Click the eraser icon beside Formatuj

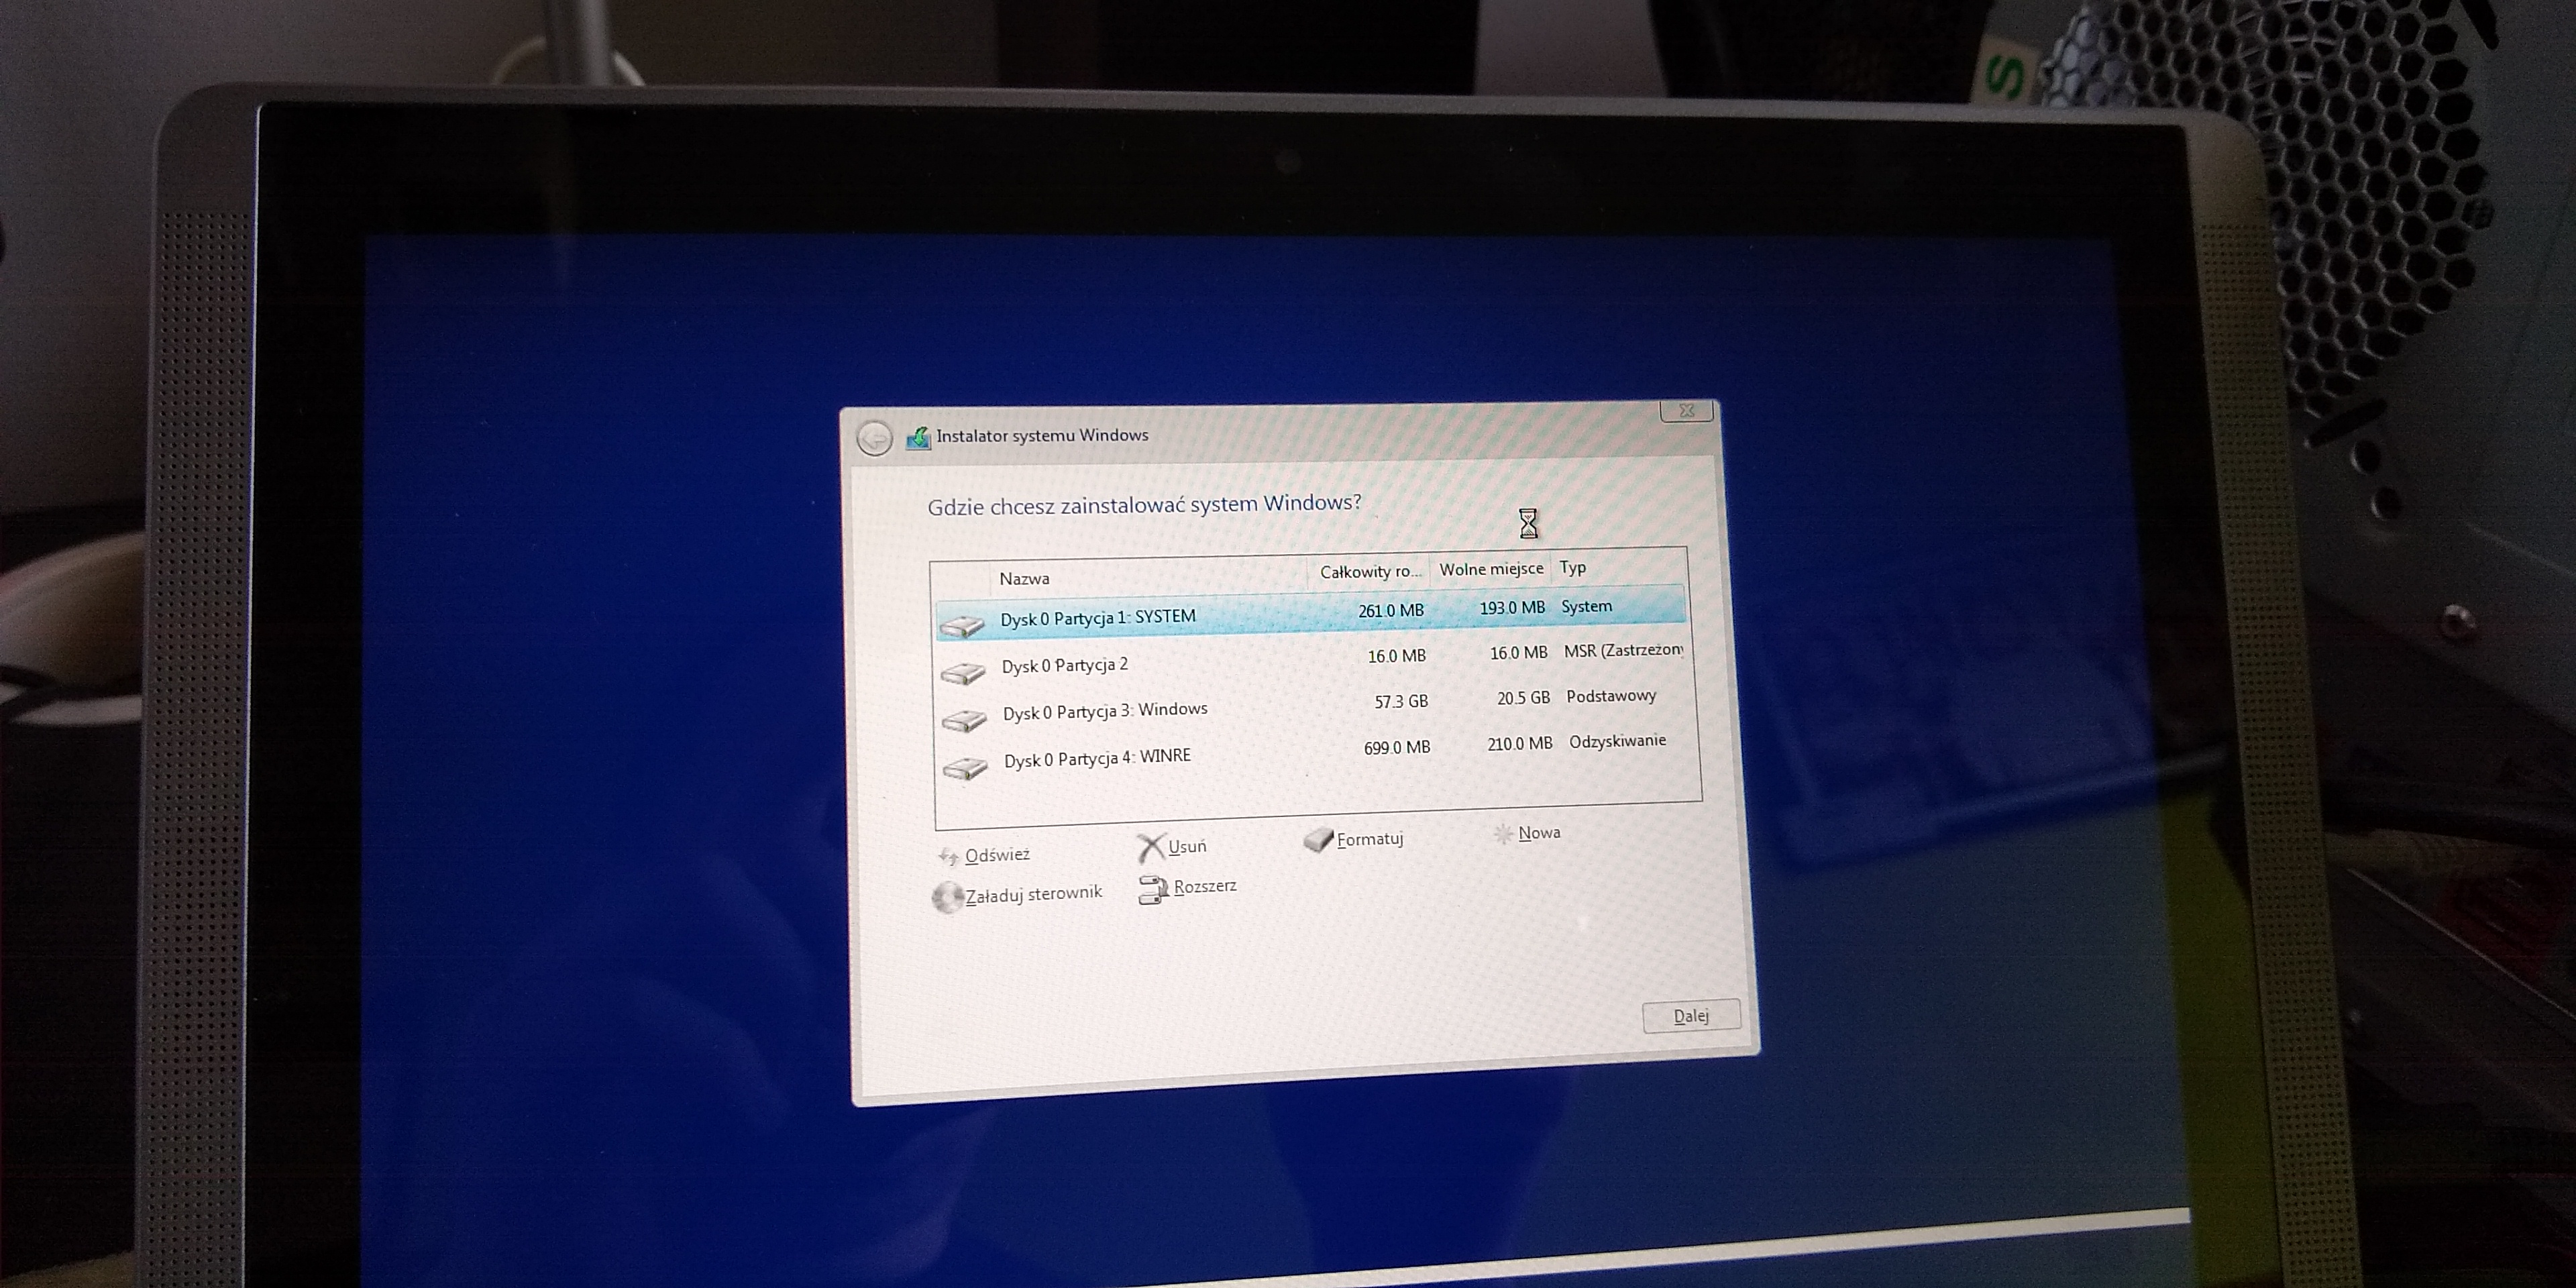(x=1319, y=840)
